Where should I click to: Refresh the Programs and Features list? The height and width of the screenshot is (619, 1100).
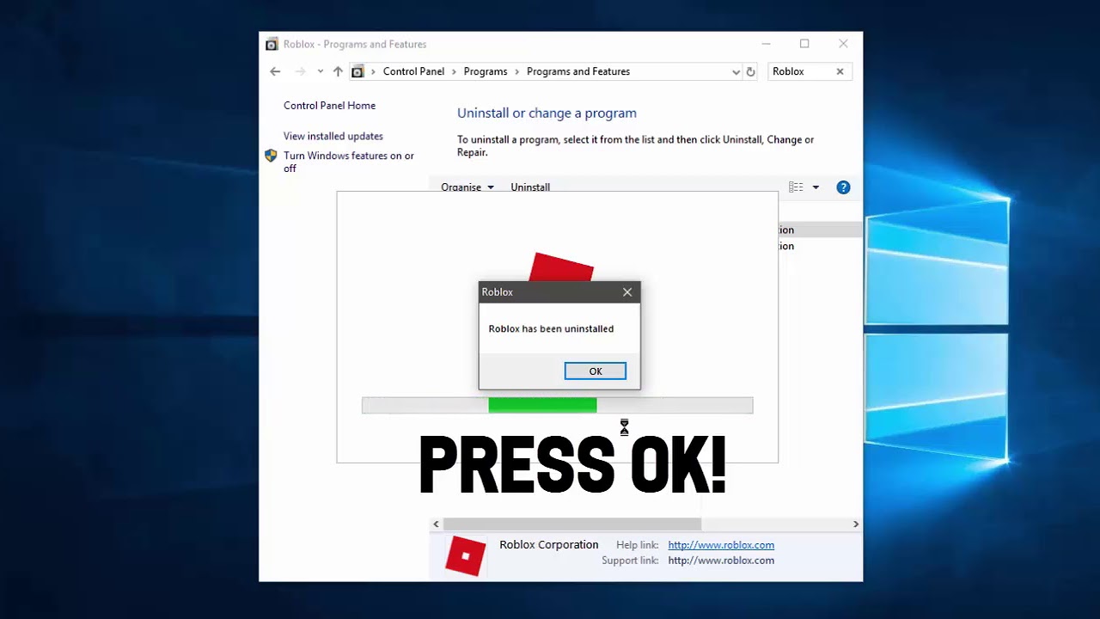pos(750,72)
